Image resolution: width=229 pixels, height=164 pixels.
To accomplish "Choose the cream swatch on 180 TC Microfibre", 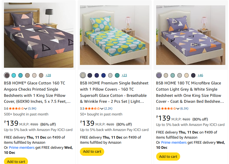I will (x=186, y=75).
